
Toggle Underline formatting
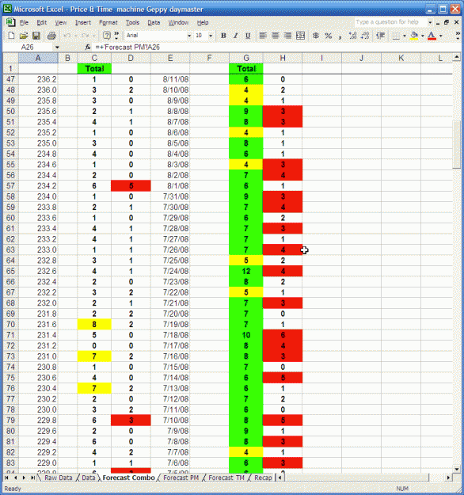[248, 36]
